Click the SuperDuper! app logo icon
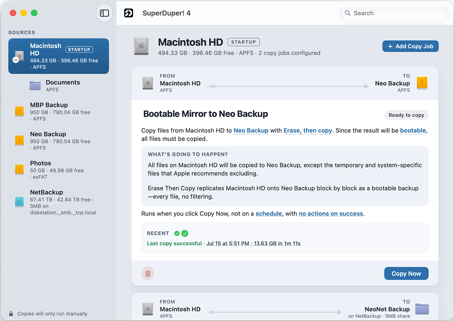The image size is (454, 321). click(x=129, y=13)
